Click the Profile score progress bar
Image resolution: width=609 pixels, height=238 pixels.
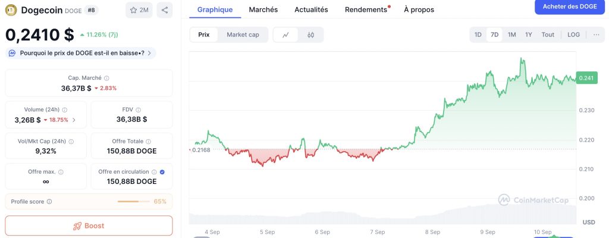pos(134,202)
